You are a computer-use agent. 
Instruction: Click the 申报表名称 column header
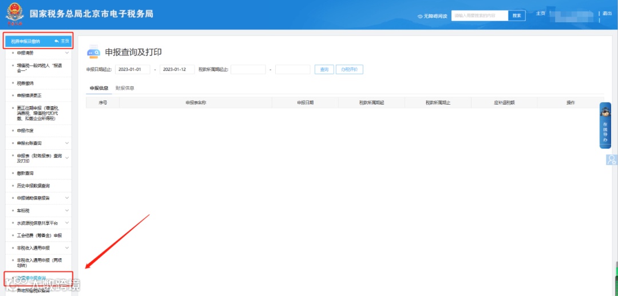pyautogui.click(x=196, y=102)
